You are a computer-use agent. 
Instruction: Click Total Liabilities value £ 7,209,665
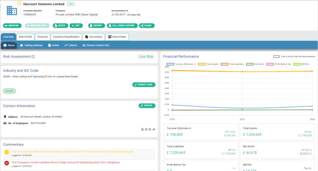pyautogui.click(x=176, y=153)
